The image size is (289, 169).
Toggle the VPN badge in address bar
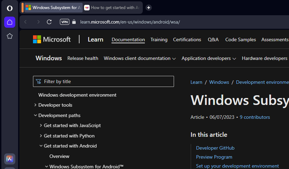pos(65,22)
